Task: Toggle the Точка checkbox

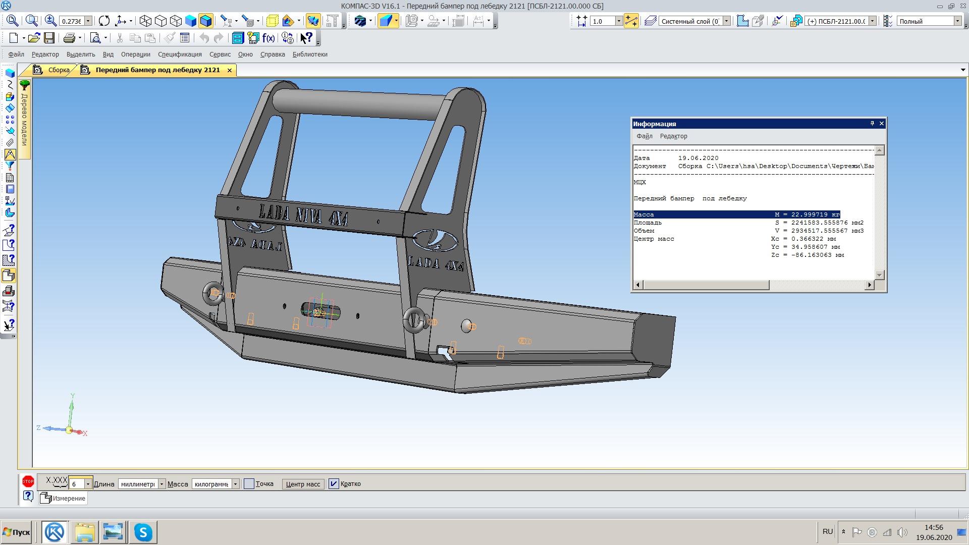Action: pos(249,484)
